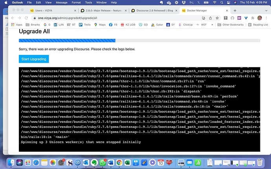The height and width of the screenshot is (169, 271).
Task: Open Trash in the dock
Action: pyautogui.click(x=260, y=162)
